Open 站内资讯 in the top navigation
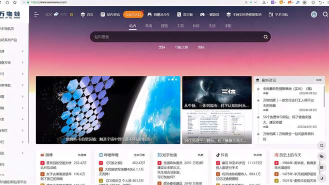Screen dimensions: 329x185 [110, 14]
